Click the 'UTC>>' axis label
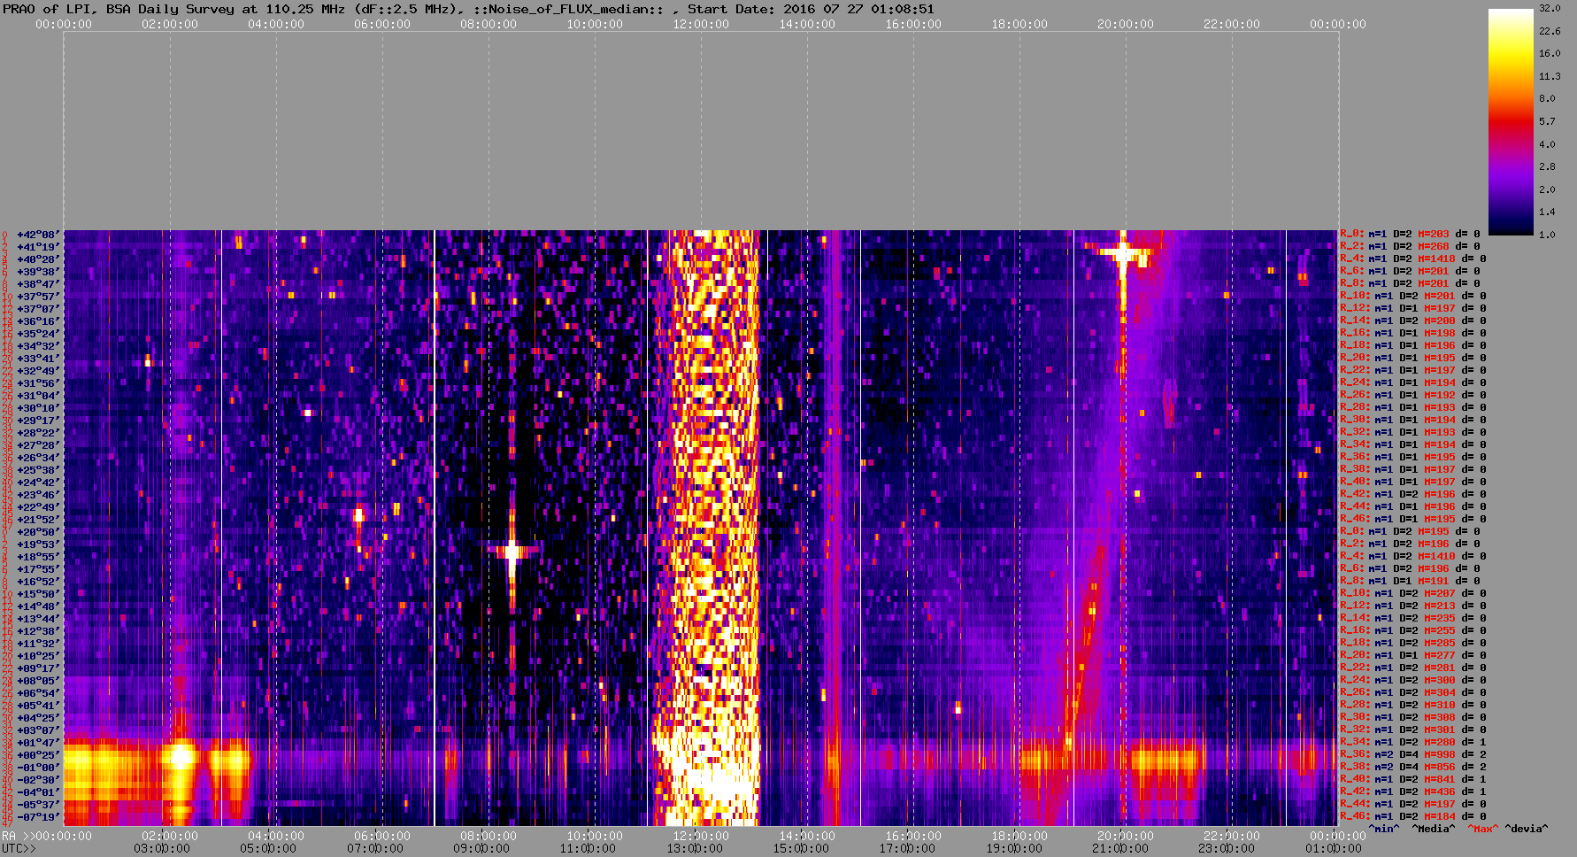The width and height of the screenshot is (1577, 857). 19,848
